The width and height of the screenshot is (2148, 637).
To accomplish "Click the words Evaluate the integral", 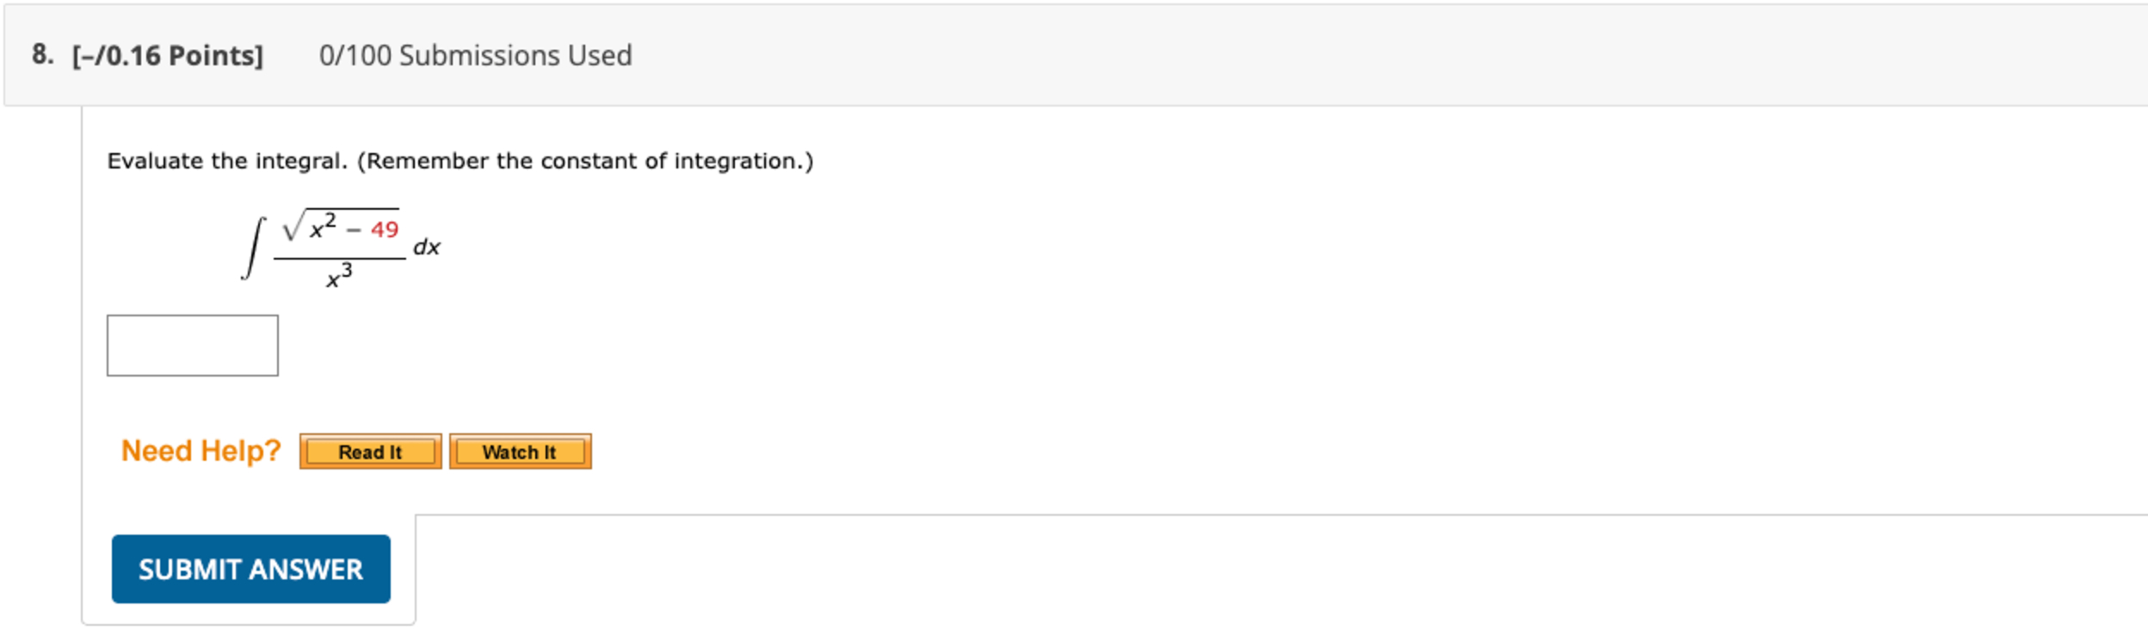I will [226, 161].
